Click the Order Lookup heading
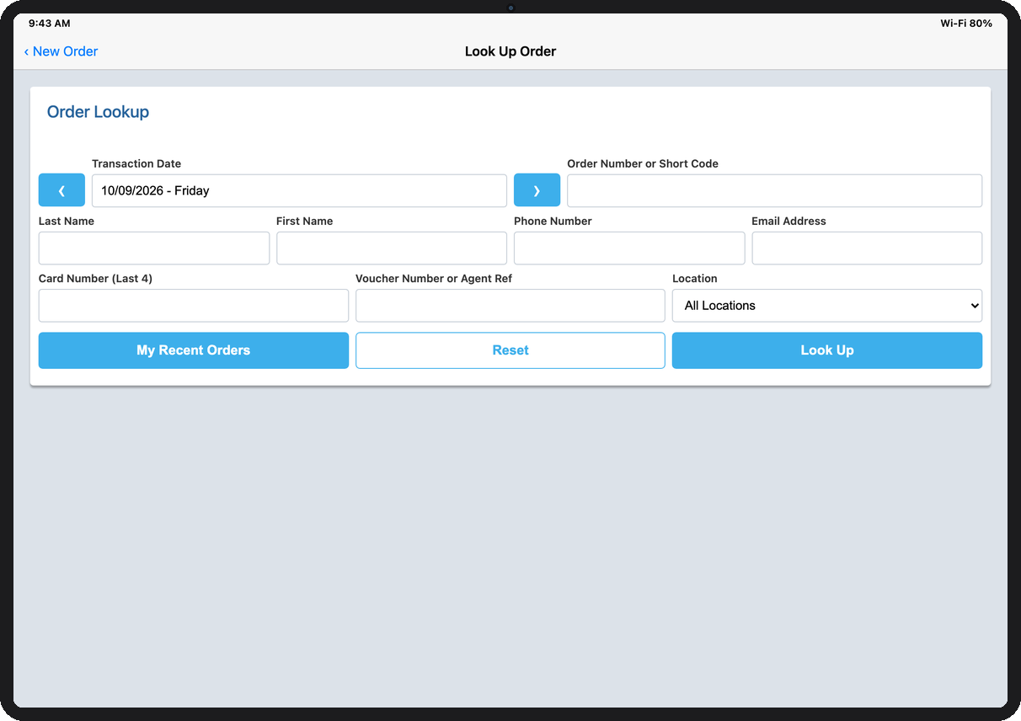Image resolution: width=1021 pixels, height=721 pixels. pos(98,112)
